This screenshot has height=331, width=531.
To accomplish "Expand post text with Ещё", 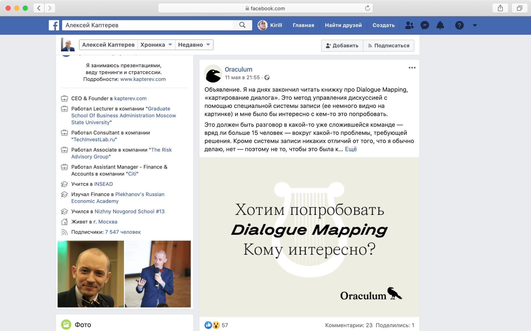I will coord(351,149).
